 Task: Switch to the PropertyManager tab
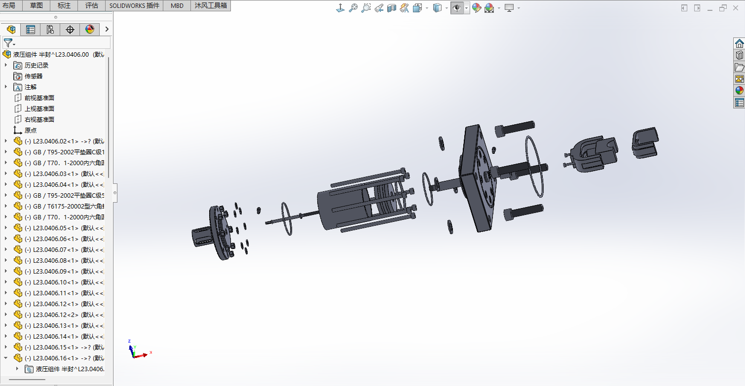pyautogui.click(x=31, y=30)
